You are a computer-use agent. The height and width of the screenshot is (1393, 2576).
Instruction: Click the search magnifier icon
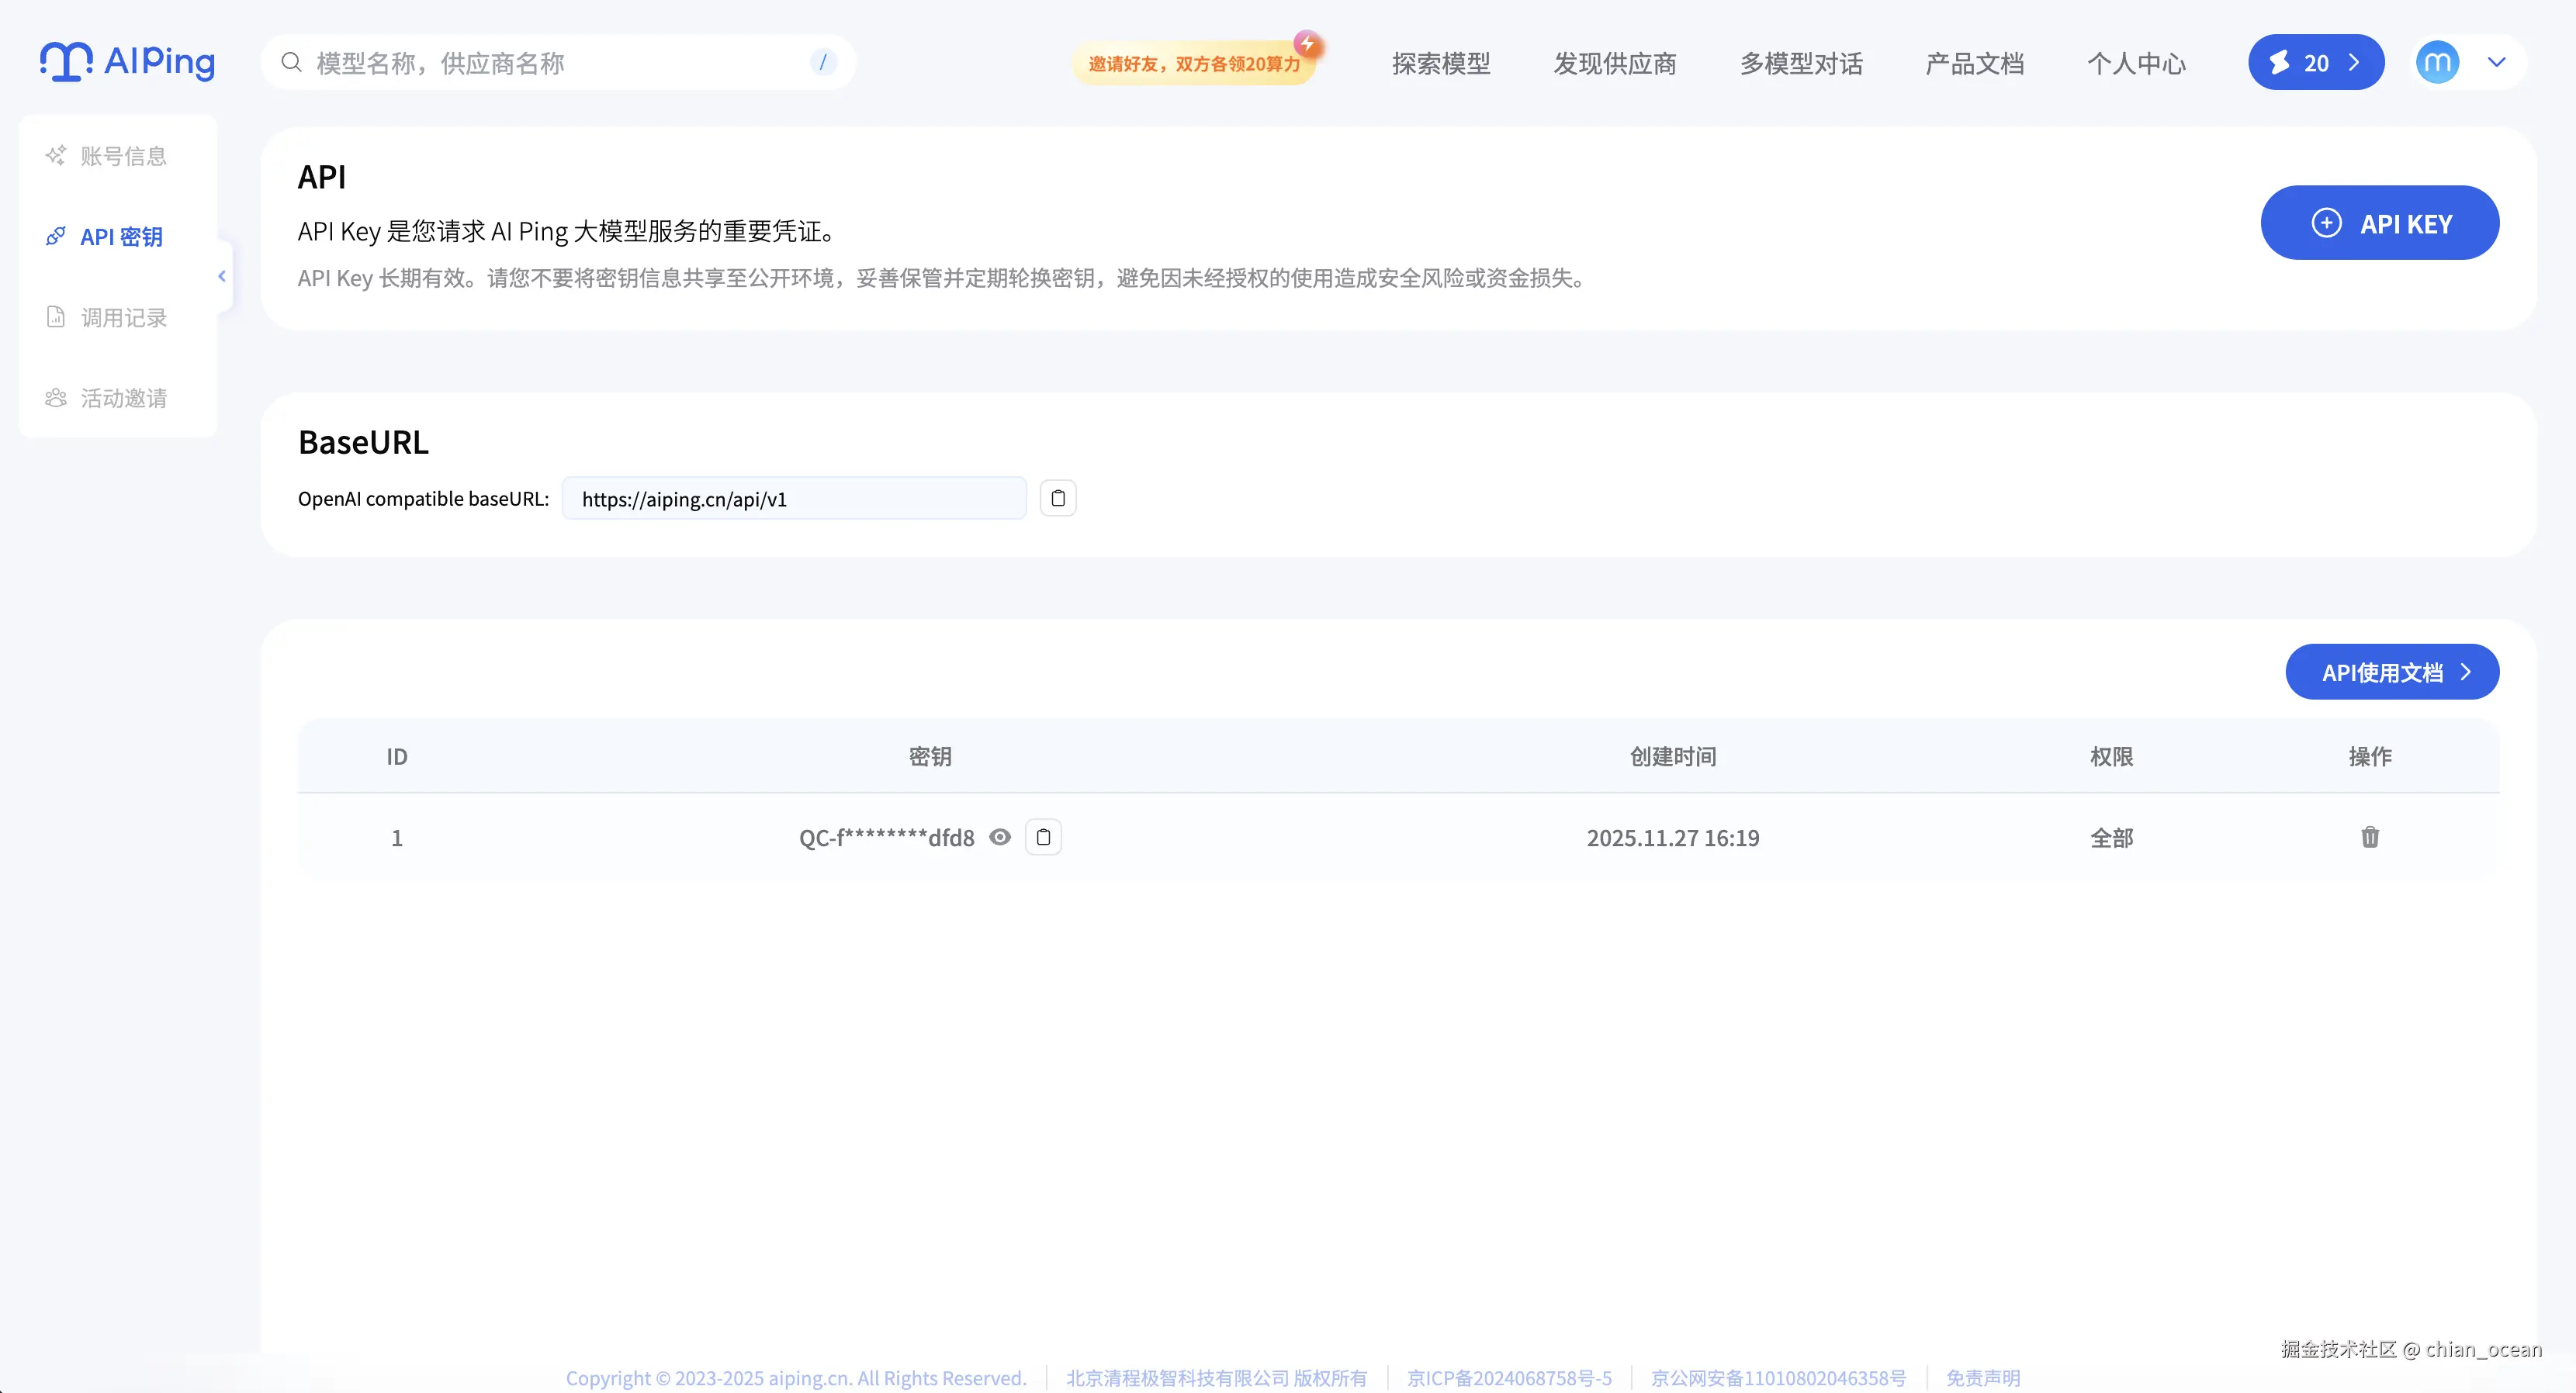point(292,63)
